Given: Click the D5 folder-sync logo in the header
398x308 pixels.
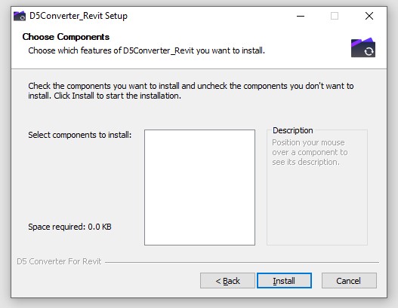Looking at the screenshot, I should pyautogui.click(x=363, y=47).
